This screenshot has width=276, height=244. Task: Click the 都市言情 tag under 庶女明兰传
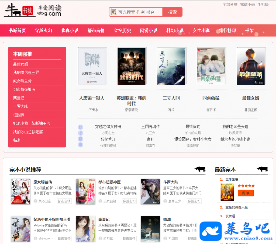64,201
